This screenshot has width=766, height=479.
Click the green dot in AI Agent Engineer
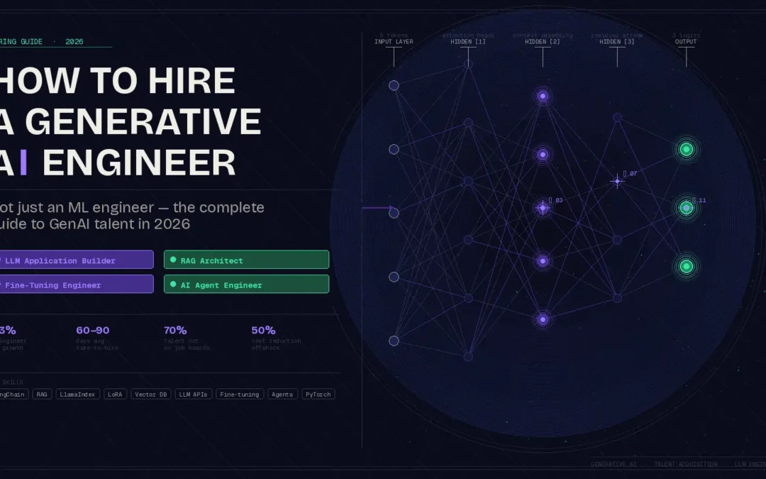point(173,284)
